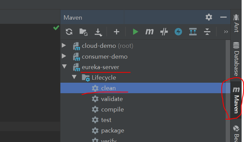Select the test lifecycle phase

pos(145,120)
